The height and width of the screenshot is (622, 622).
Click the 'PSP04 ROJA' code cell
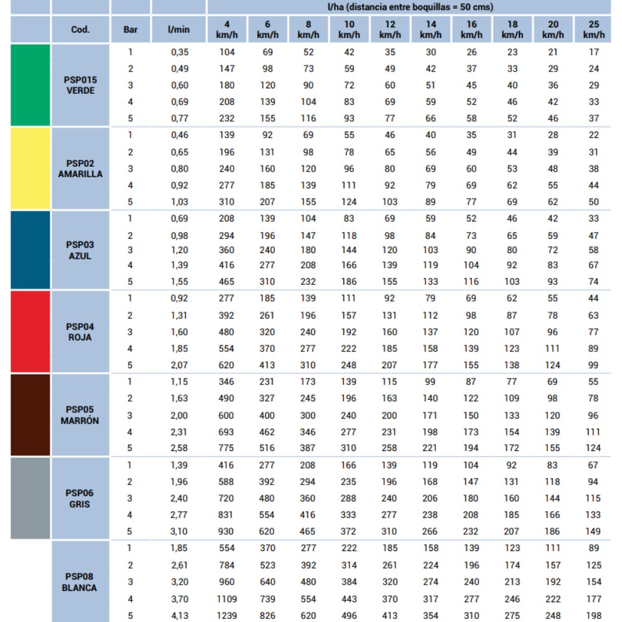(80, 332)
